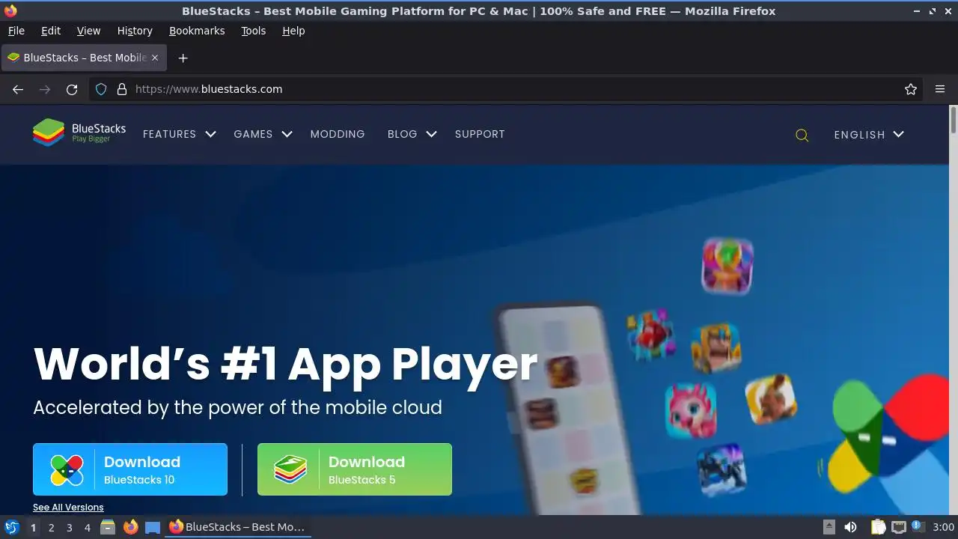
Task: Click the browser forward arrow
Action: [x=45, y=89]
